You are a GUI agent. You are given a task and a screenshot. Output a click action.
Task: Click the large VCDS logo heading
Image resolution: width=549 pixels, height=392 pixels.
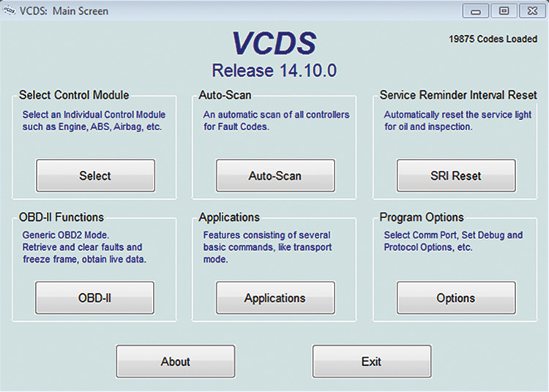274,43
